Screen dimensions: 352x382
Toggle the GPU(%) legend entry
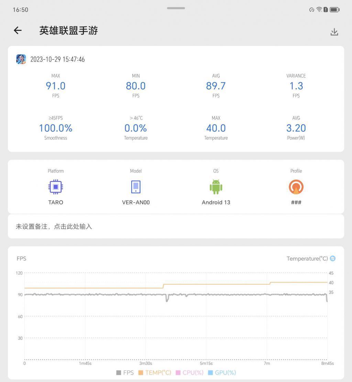click(222, 373)
